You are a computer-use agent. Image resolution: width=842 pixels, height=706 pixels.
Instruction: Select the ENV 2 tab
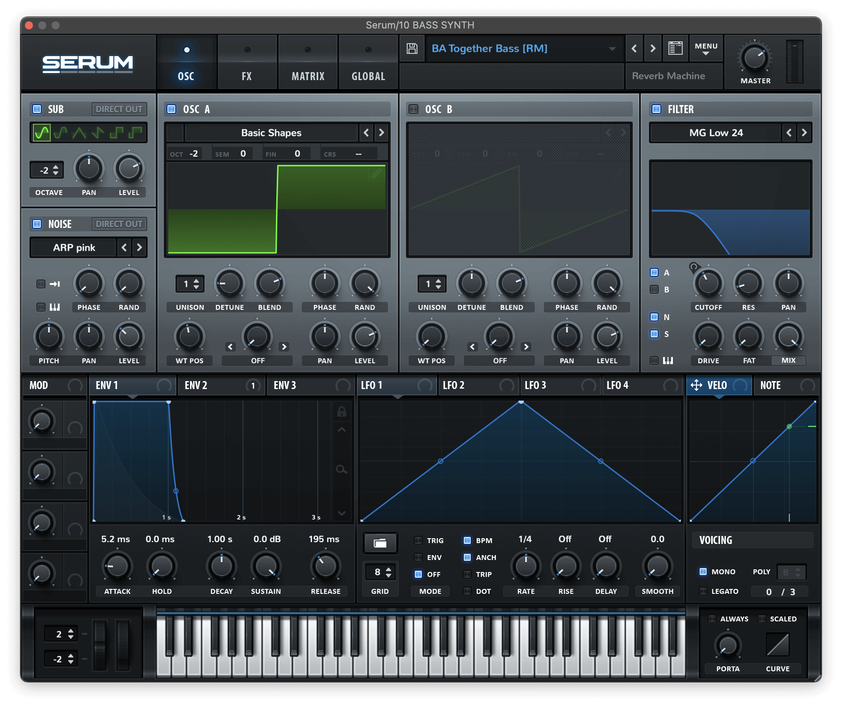tap(196, 385)
